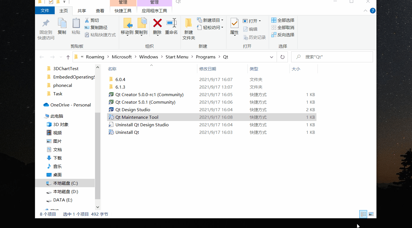The image size is (412, 228).
Task: Sort by Date modified (修改日期) column
Action: [x=207, y=69]
